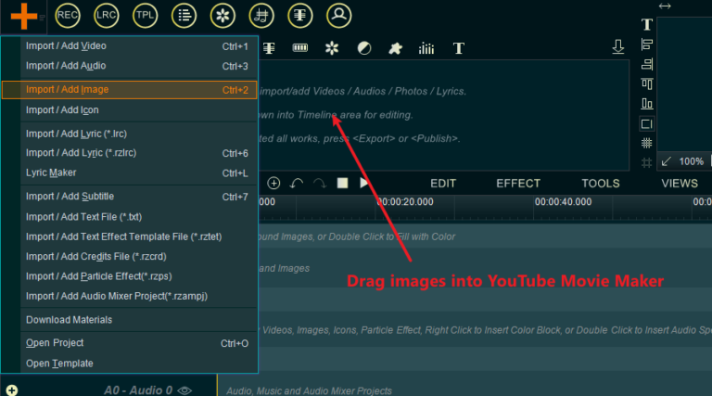Click the download arrow icon

pos(618,46)
